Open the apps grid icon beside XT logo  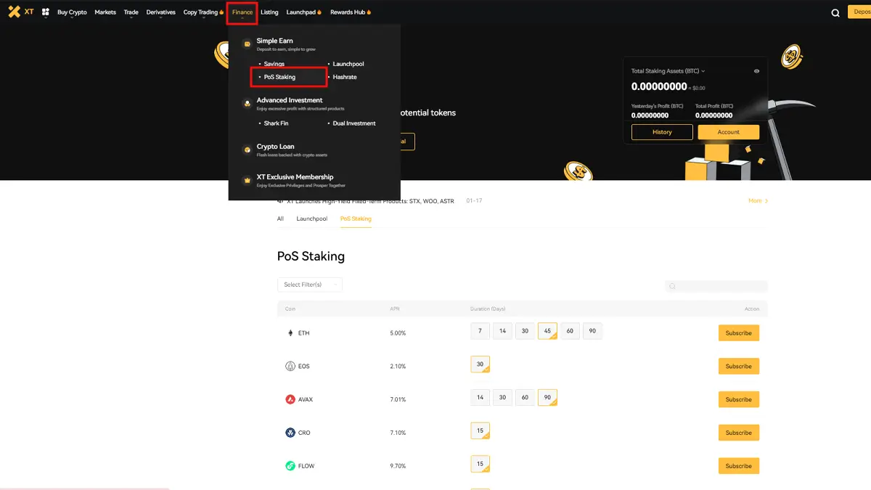tap(46, 12)
